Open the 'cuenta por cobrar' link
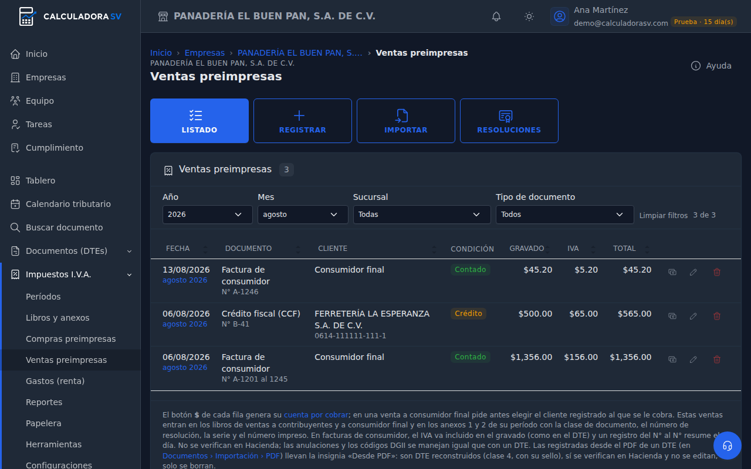The image size is (751, 469). [x=316, y=414]
